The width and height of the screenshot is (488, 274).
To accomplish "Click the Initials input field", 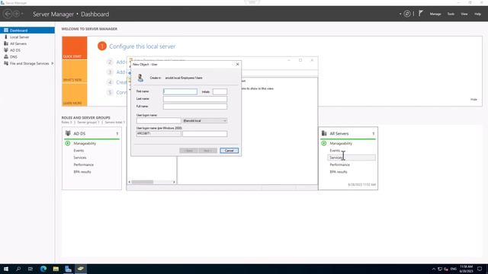I will [220, 91].
